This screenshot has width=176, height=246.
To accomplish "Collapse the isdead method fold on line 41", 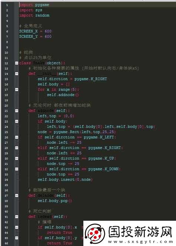I will [17, 217].
